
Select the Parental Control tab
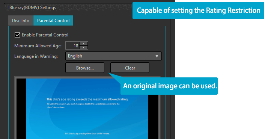pos(53,21)
